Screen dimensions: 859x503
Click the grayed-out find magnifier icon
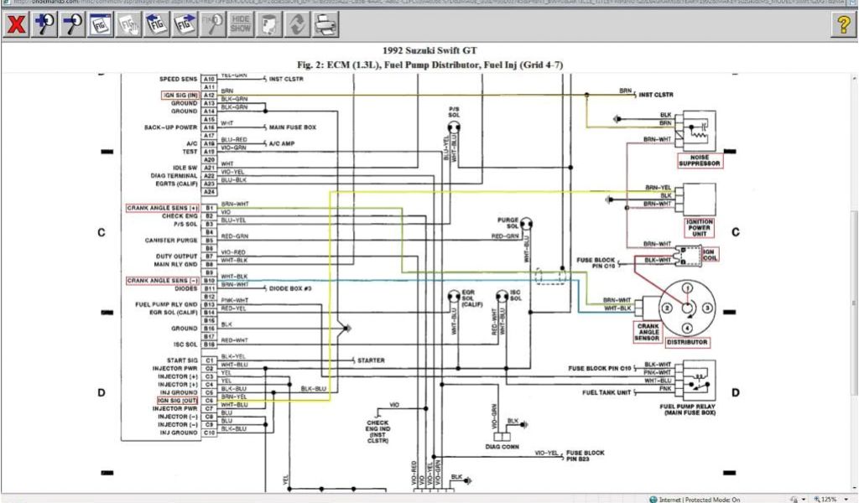tap(213, 24)
